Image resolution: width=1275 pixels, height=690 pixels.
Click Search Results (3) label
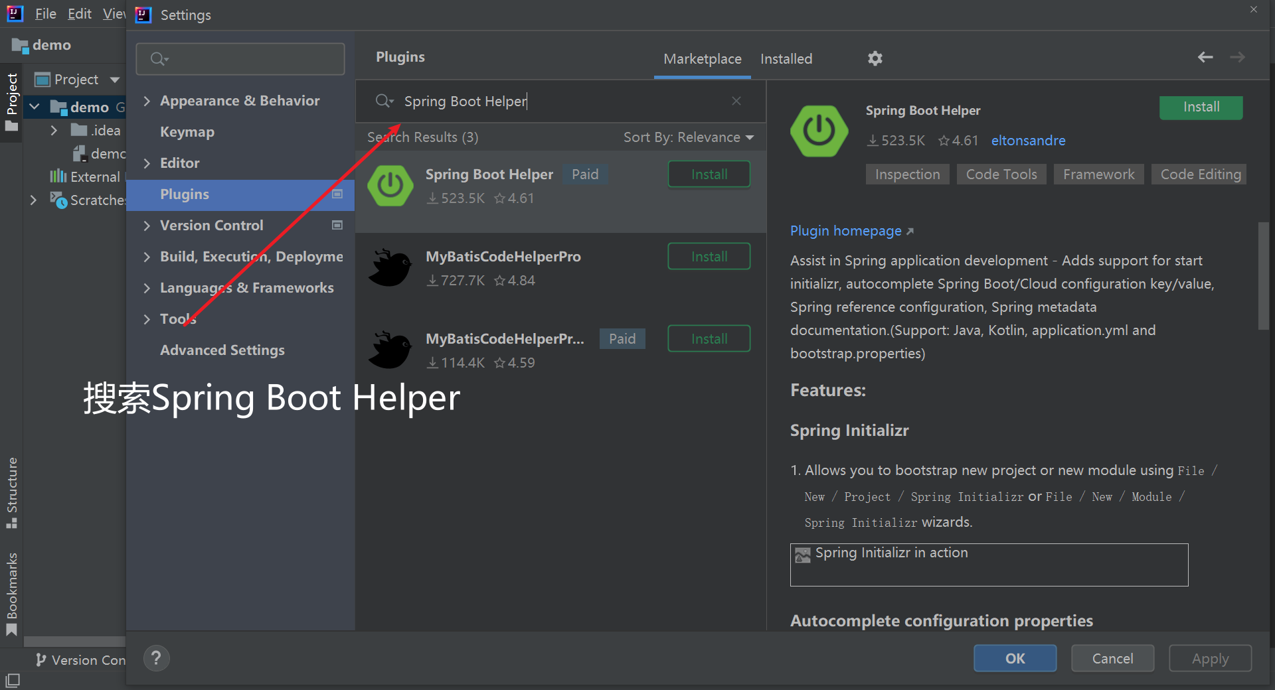click(423, 137)
